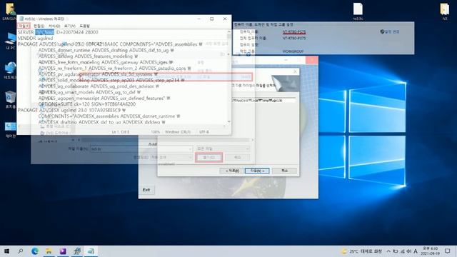Open the 파일 menu in Notepad
The image size is (457, 257).
click(x=24, y=26)
